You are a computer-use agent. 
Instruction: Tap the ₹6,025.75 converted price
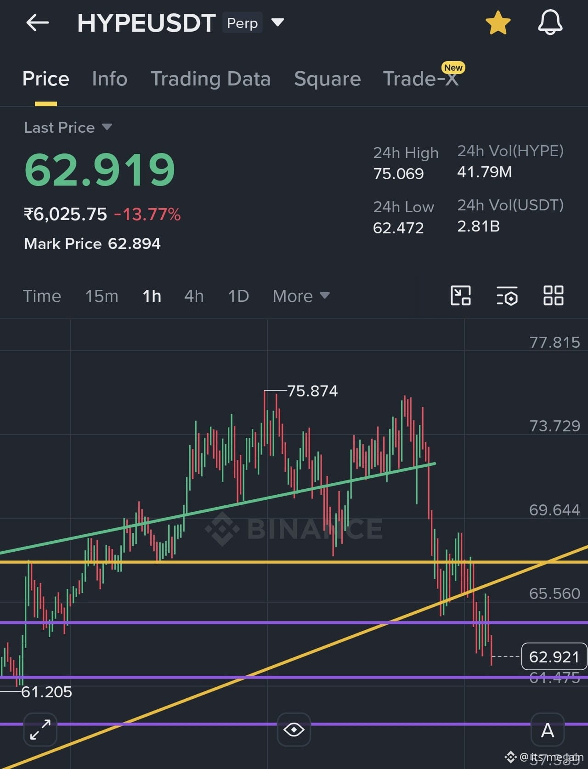pos(65,214)
